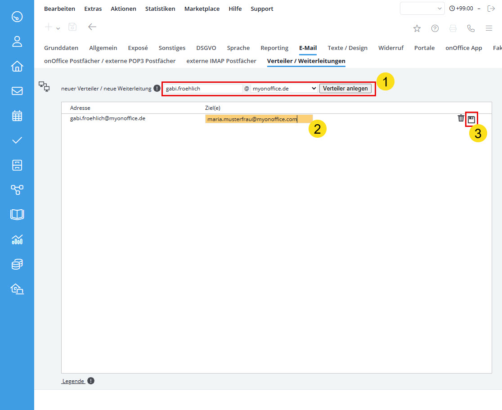Open the Marketplace menu

tap(202, 9)
